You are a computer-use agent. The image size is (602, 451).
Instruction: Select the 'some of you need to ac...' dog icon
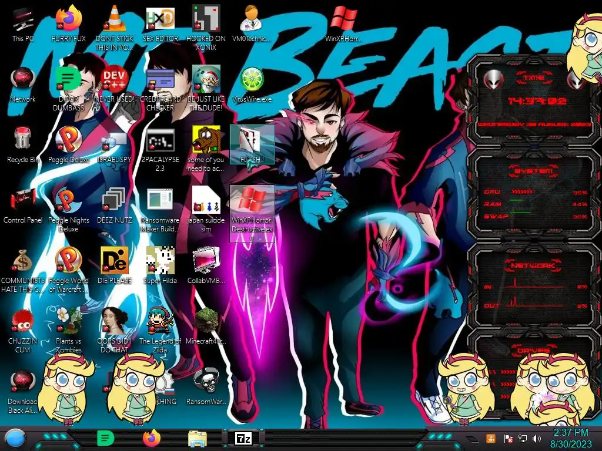click(206, 149)
